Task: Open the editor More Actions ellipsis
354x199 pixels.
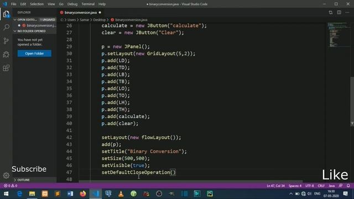Action: [347, 12]
